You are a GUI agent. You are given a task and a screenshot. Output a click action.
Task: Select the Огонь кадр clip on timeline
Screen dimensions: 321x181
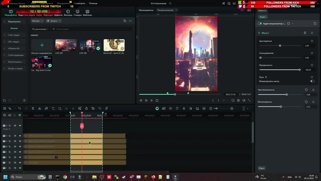tap(74, 163)
